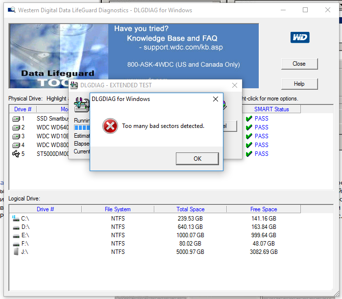Screen dimensions: 342x299
Task: Click PASS text for drive 1
Action: tap(261, 119)
